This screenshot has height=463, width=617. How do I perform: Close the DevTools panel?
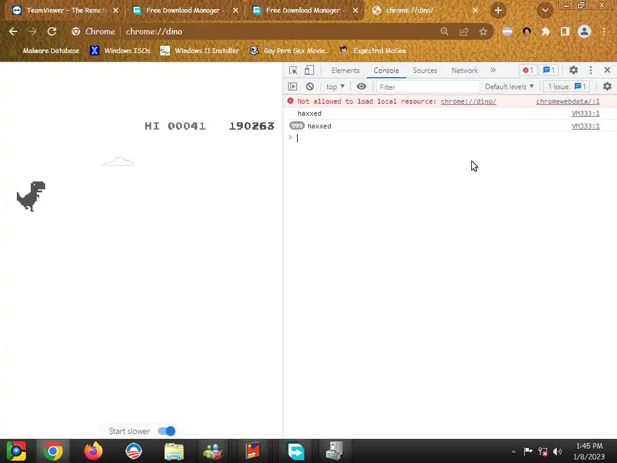tap(607, 70)
